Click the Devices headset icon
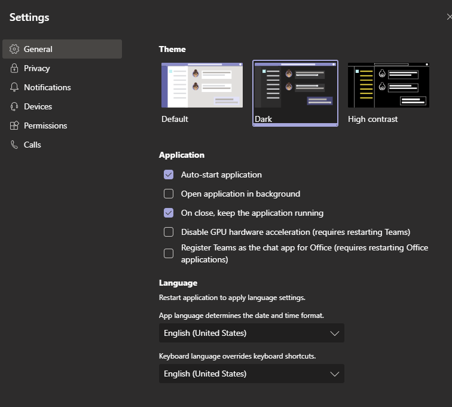Viewport: 452px width, 407px height. coord(14,106)
